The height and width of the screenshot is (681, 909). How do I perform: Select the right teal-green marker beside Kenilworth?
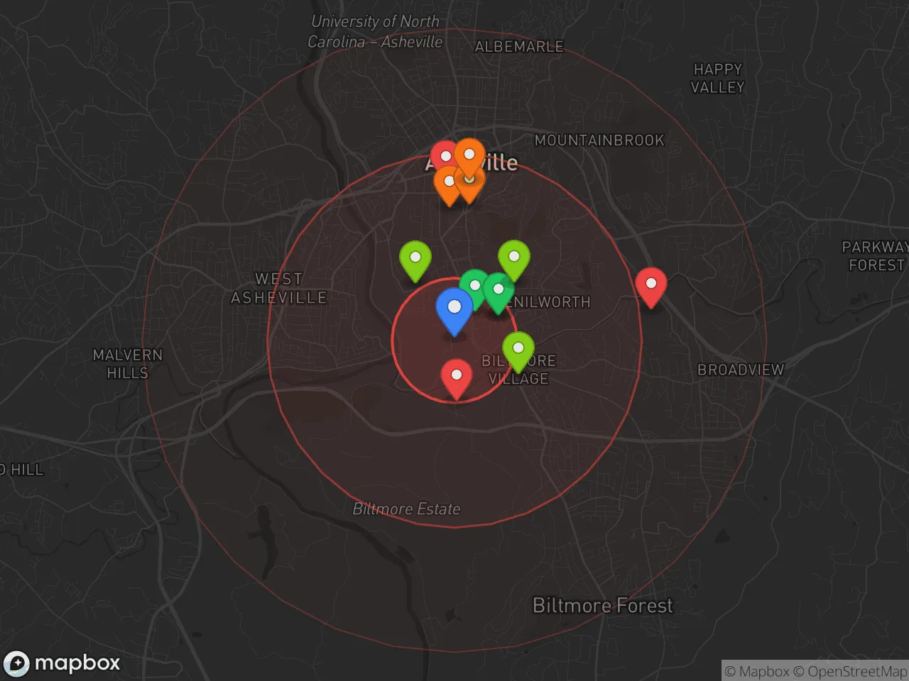499,291
